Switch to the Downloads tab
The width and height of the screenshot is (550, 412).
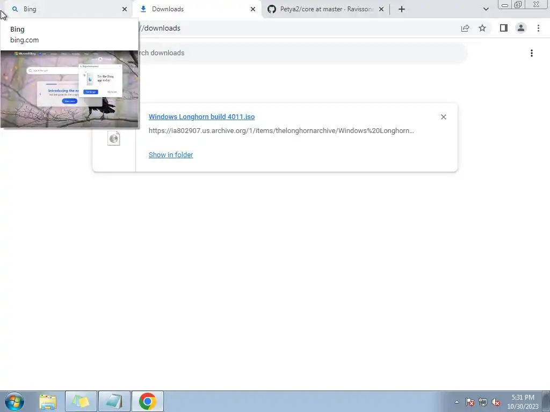tap(197, 9)
